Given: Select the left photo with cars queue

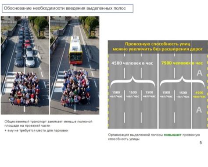Looking at the screenshot, I should [x=25, y=65].
